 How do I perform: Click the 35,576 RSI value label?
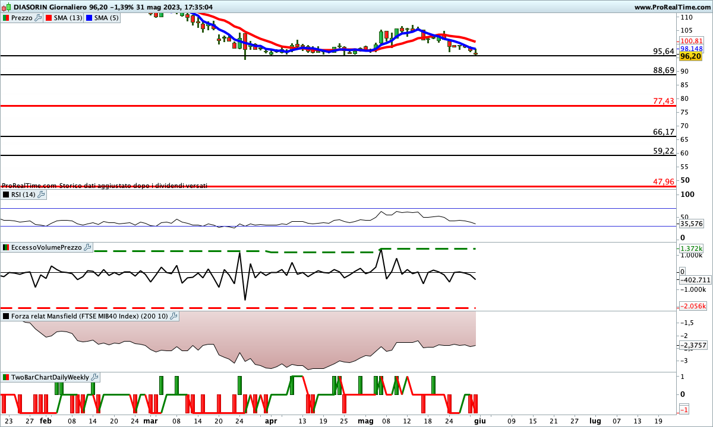691,224
